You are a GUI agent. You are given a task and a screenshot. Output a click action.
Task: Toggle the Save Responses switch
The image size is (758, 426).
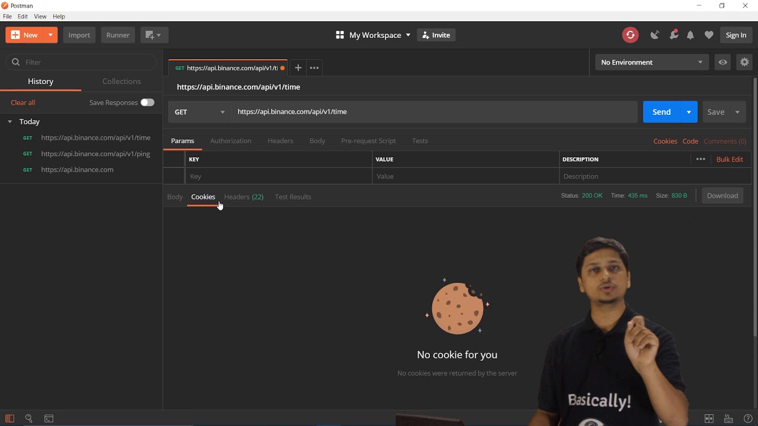pos(147,102)
